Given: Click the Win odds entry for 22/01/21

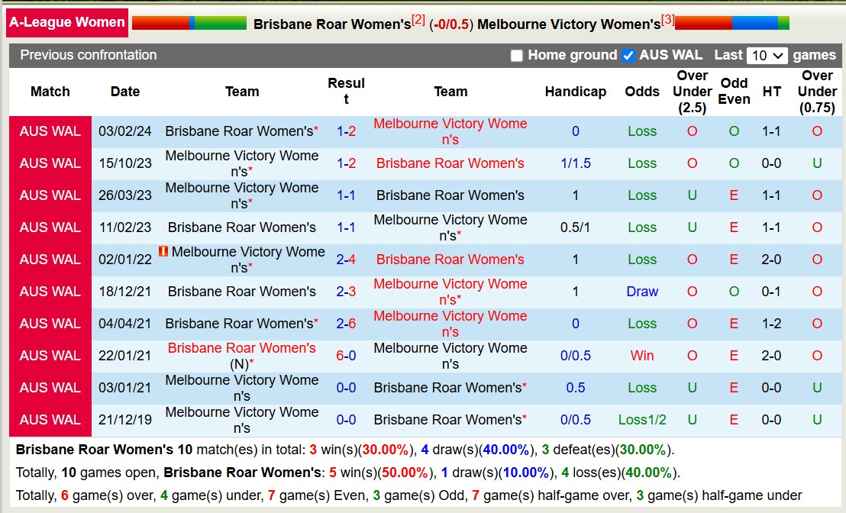Looking at the screenshot, I should pos(641,356).
